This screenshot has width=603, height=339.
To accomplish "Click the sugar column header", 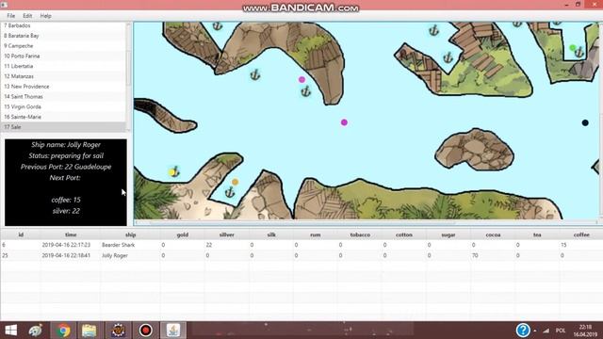I will click(448, 234).
